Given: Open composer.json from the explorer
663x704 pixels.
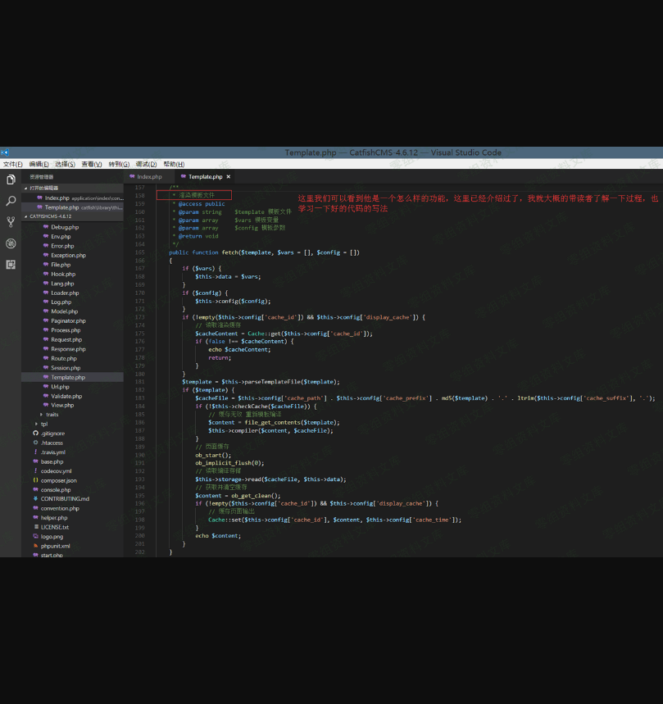Looking at the screenshot, I should (59, 480).
